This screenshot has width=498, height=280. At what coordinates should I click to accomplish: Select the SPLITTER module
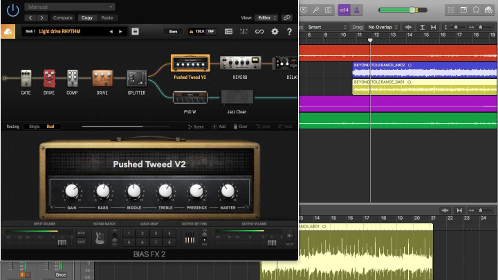[x=137, y=78]
